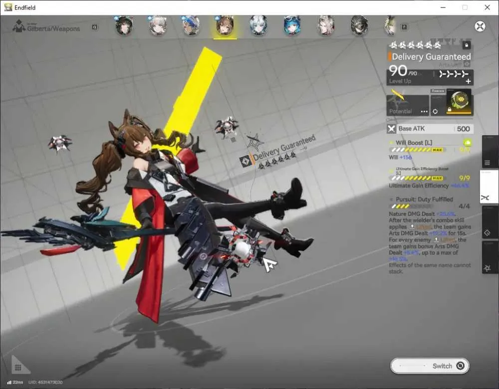Click the green thumbs-up icon by Will Boost

468,143
